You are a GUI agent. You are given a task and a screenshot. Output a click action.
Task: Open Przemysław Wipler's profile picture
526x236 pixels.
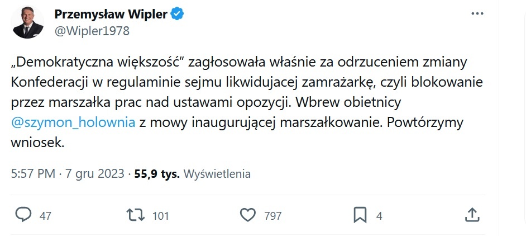tap(27, 22)
